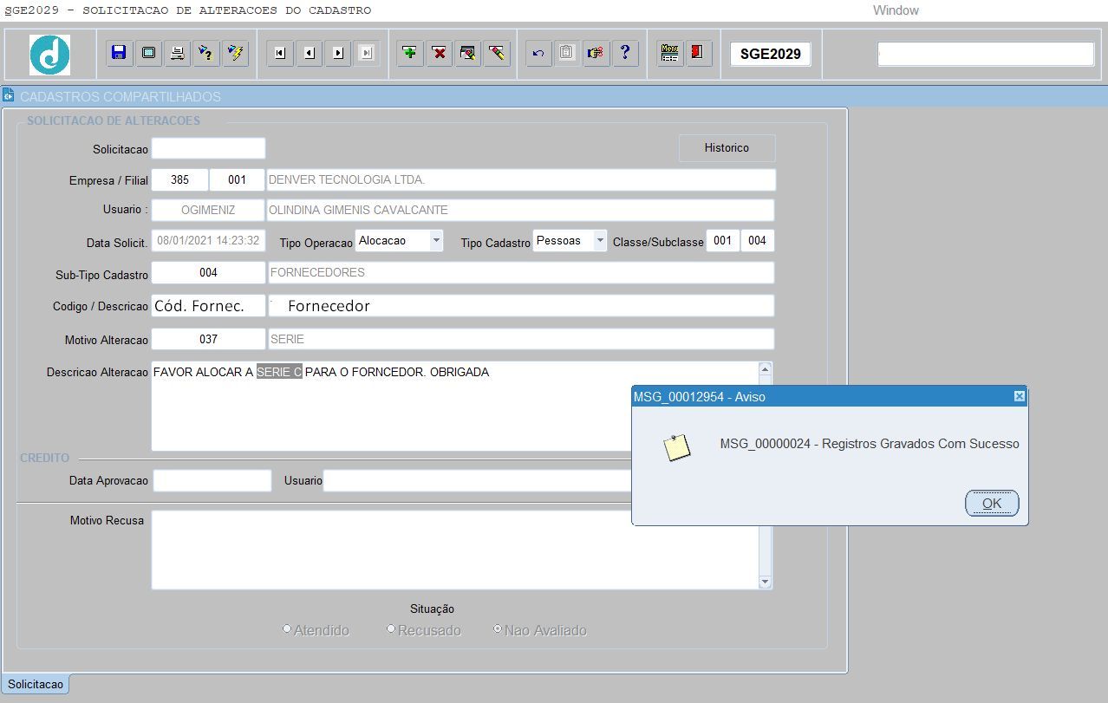Click the Descricao Alteracao text area
The height and width of the screenshot is (703, 1108).
pos(454,406)
